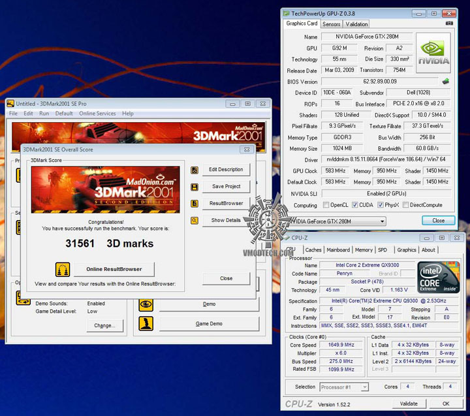
Task: Click the 3DMark2001 banner in score dialog
Action: (106, 189)
